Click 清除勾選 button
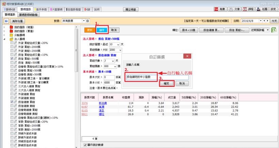Image resolution: width=279 pixels, height=148 pixels. click(x=17, y=21)
